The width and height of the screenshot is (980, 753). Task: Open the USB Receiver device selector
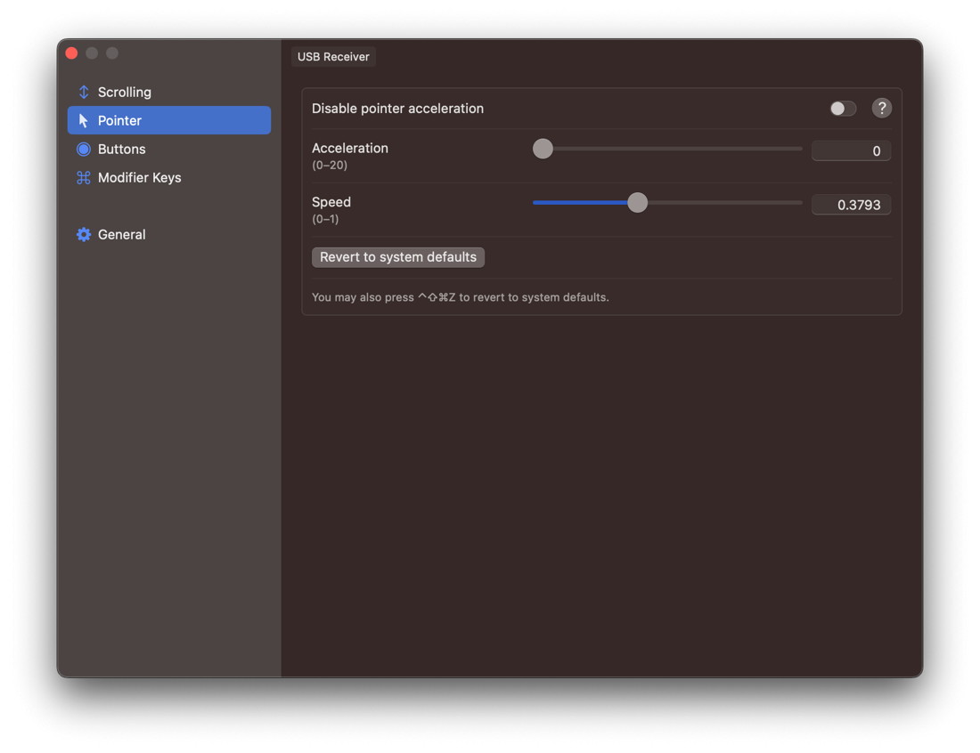click(x=333, y=57)
